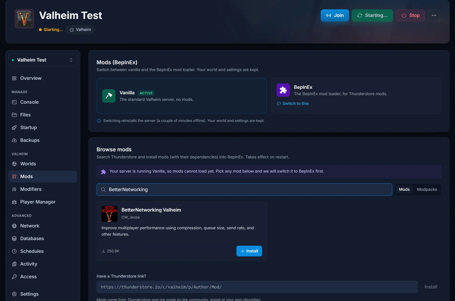Click the Console terminal icon
The image size is (455, 301).
pyautogui.click(x=14, y=102)
